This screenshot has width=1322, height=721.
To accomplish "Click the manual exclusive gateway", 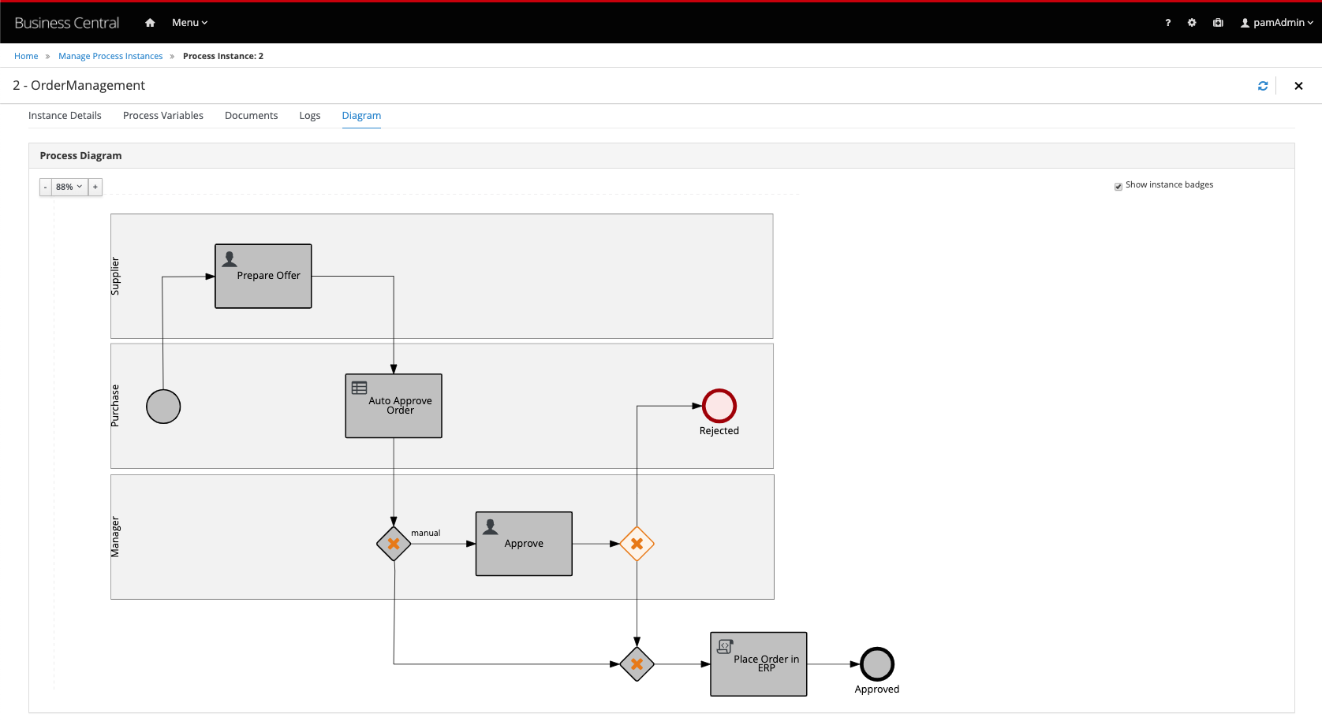I will 394,544.
